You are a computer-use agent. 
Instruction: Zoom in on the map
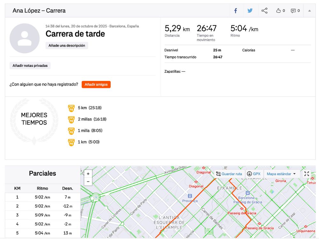88,174
